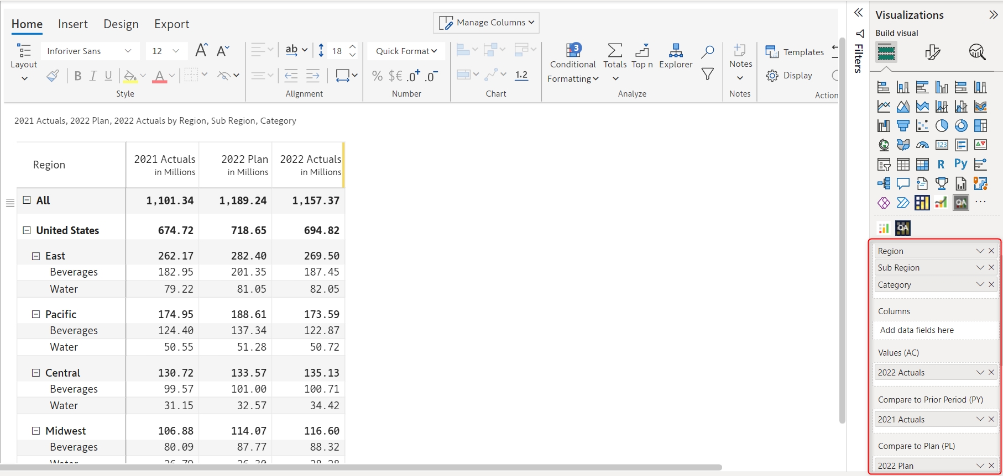Open the Explorer tool
This screenshot has width=1003, height=476.
(x=676, y=51)
